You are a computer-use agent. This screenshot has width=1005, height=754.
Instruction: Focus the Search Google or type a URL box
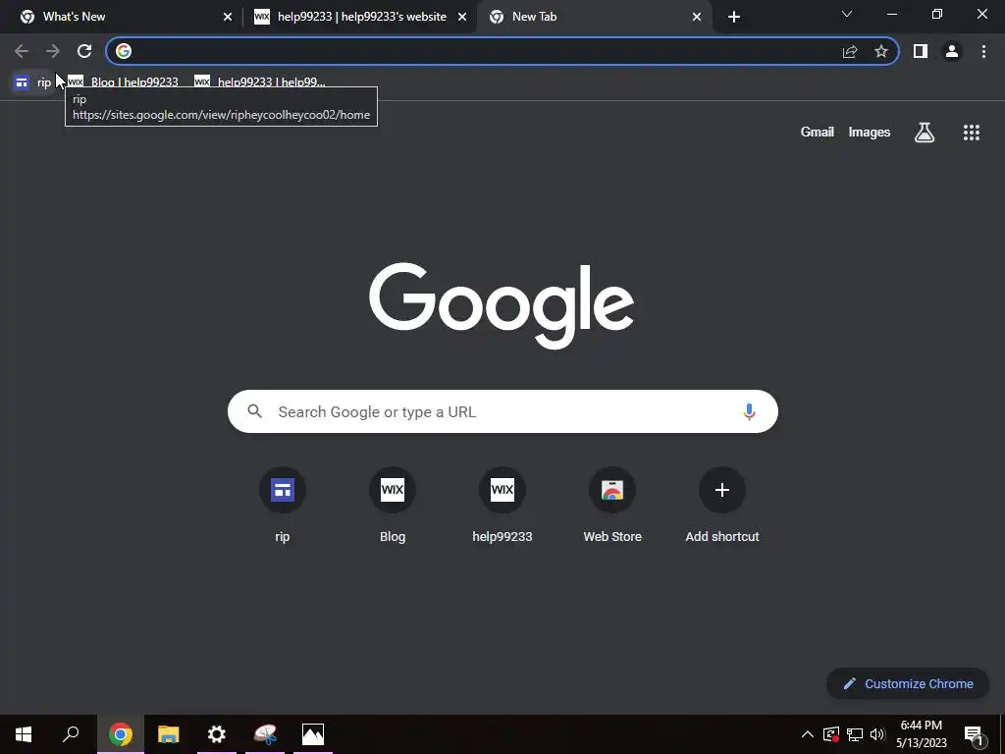(x=502, y=411)
